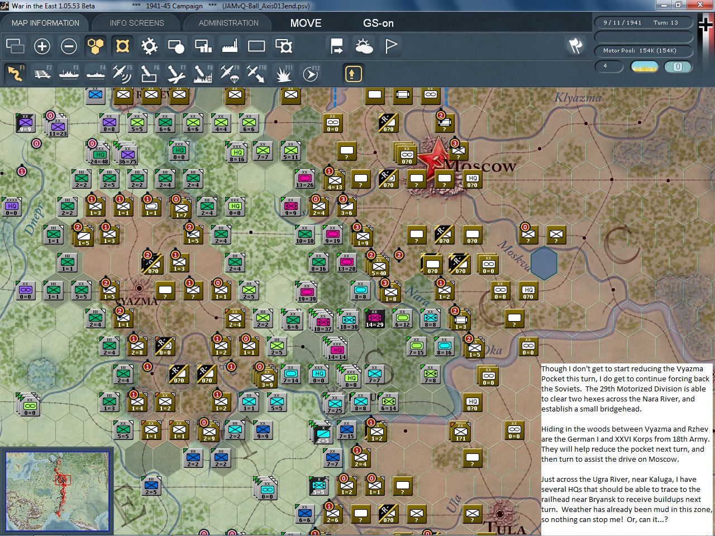Click the date and Turn 13 display
Viewport: 715px width, 536px height.
coord(643,23)
